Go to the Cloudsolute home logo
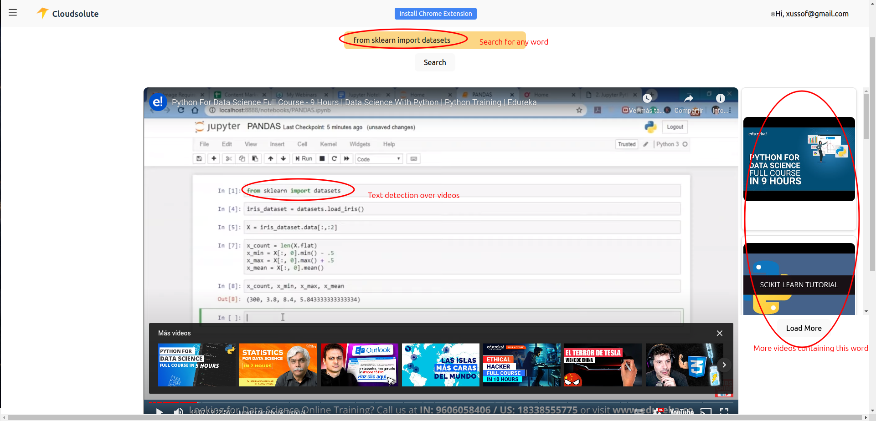The image size is (876, 421). tap(67, 14)
